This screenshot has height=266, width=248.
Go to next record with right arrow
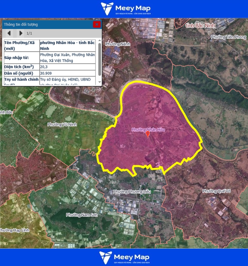(x=21, y=33)
